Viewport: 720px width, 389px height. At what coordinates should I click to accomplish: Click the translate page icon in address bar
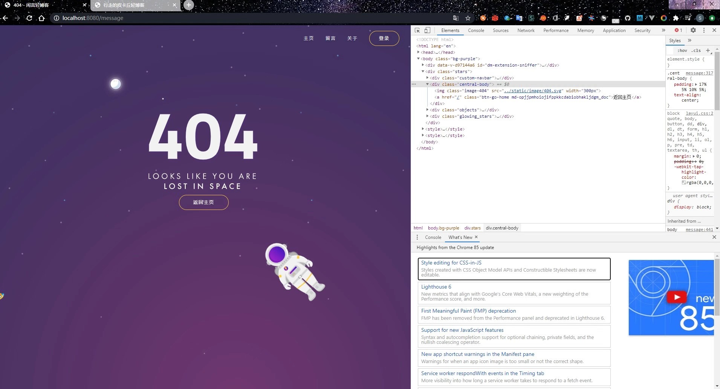456,18
